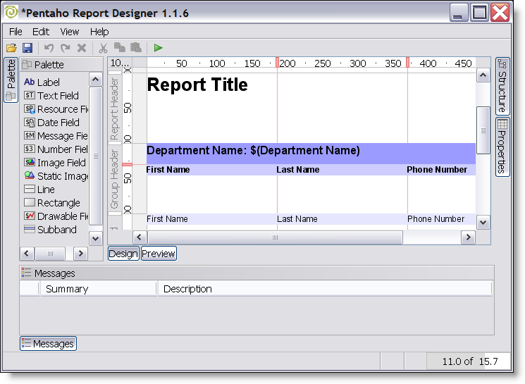This screenshot has width=525, height=384.
Task: Click the design canvas scroll down arrow
Action: click(x=483, y=223)
